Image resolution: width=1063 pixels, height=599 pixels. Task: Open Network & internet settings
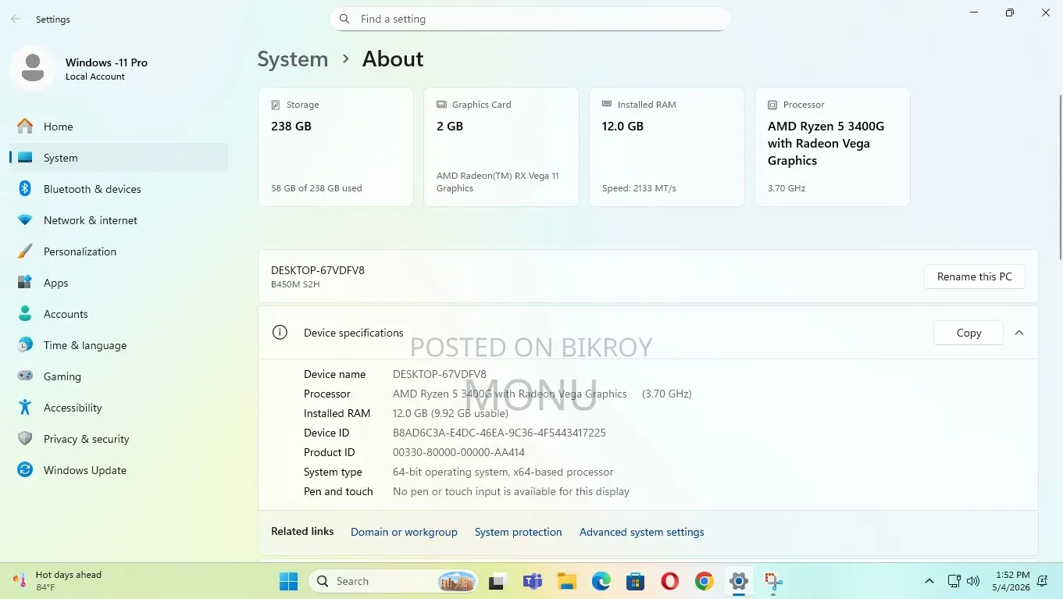point(119,220)
